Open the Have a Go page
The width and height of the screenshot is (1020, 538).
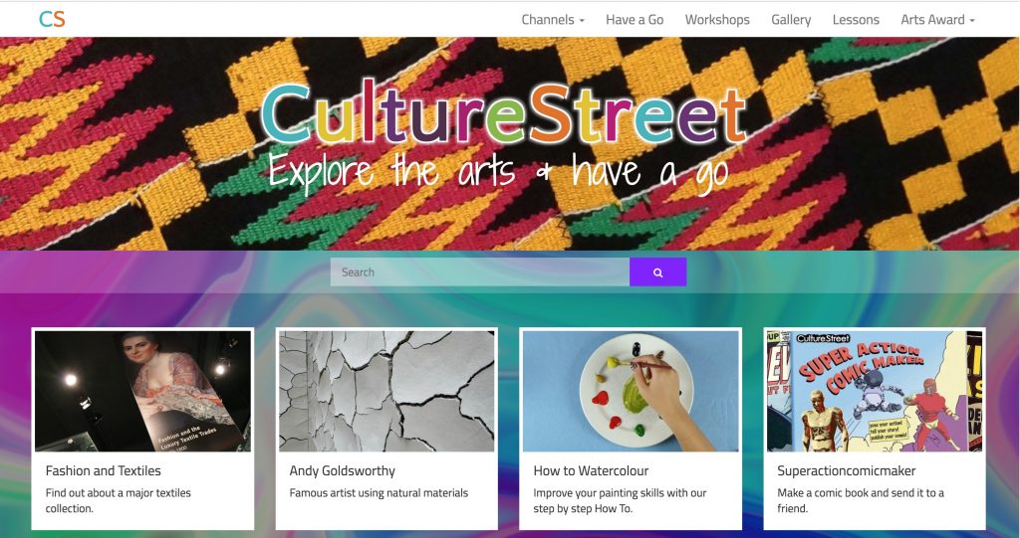click(x=635, y=20)
